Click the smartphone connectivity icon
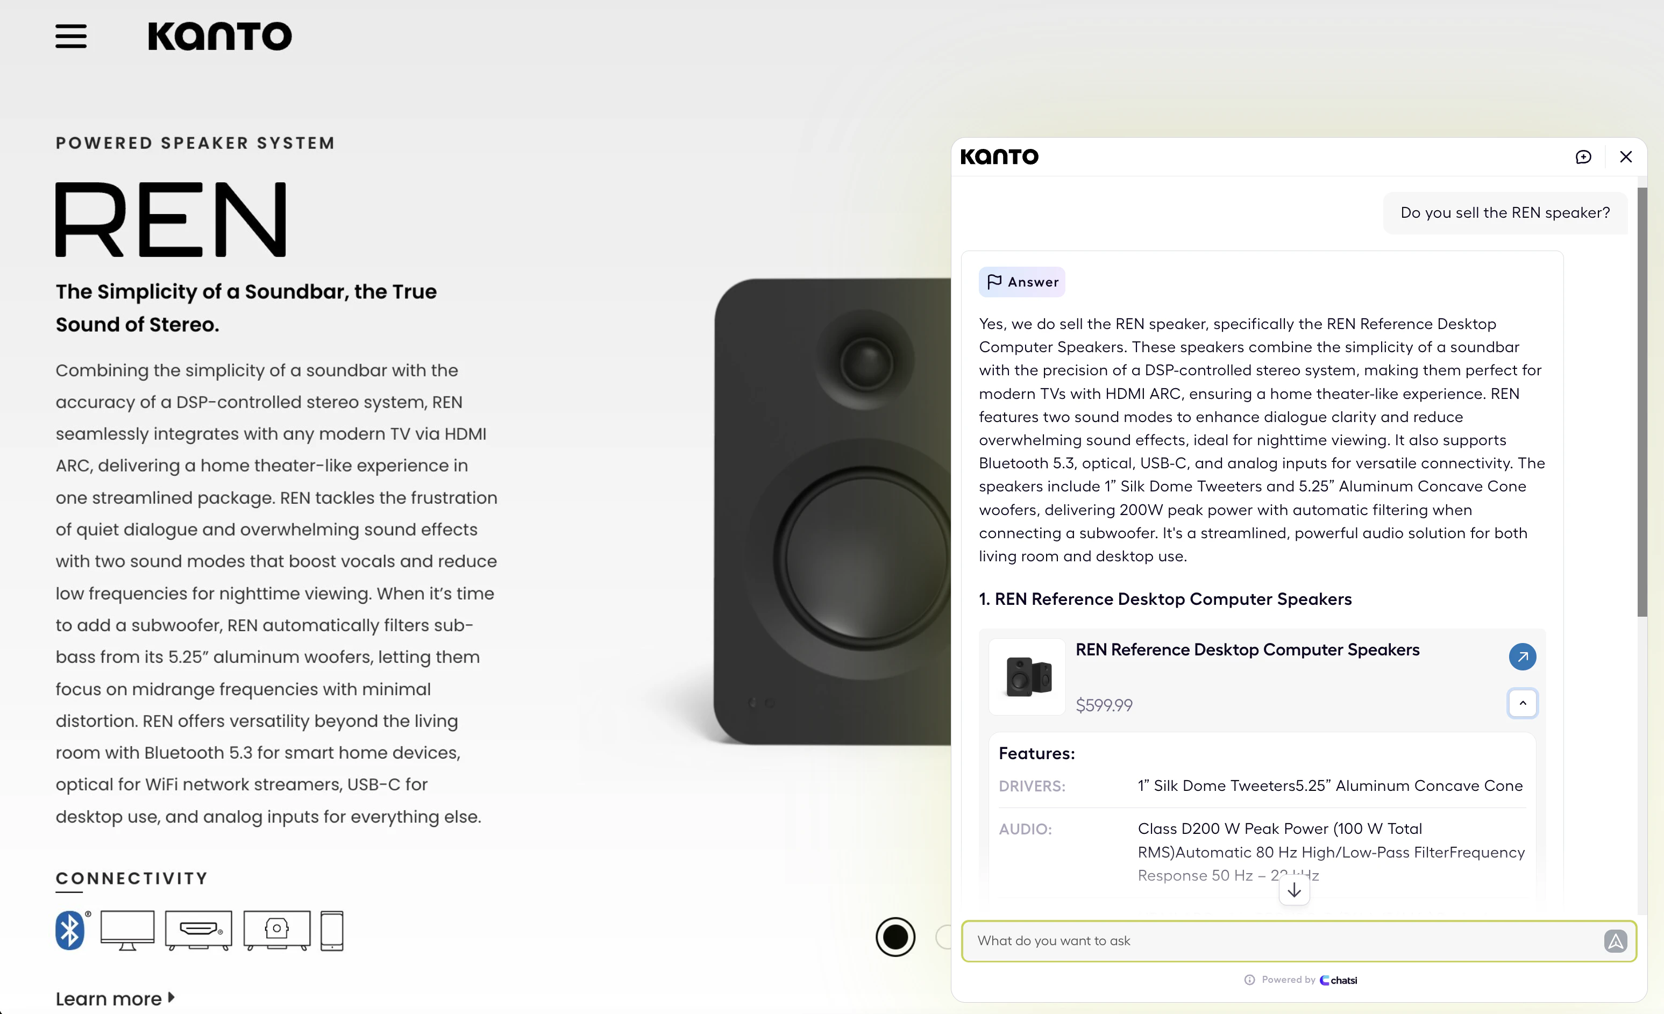Screen dimensions: 1664x1014 point(332,930)
